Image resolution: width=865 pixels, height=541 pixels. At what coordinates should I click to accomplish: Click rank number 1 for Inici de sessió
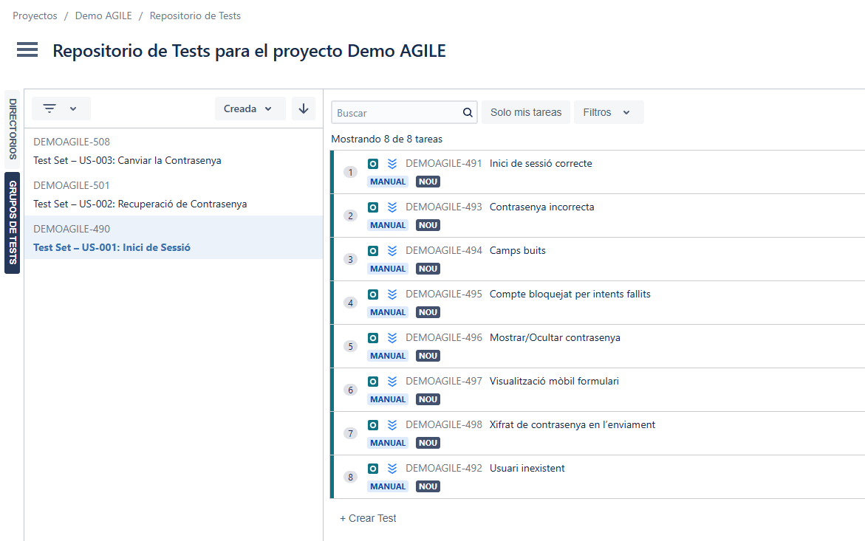click(x=350, y=173)
